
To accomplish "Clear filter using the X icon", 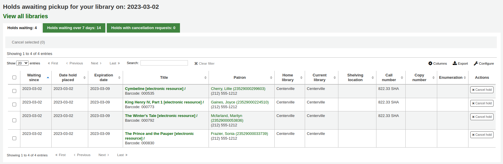I will (196, 63).
